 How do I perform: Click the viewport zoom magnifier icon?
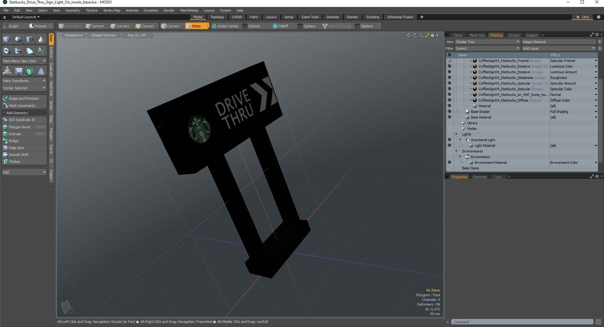pyautogui.click(x=421, y=36)
